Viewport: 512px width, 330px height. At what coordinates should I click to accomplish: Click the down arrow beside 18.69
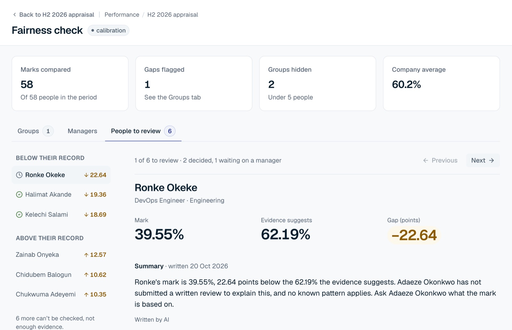[86, 215]
